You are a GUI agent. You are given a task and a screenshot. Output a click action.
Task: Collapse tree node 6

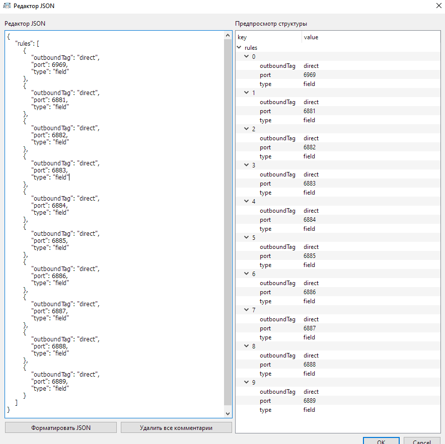click(246, 274)
